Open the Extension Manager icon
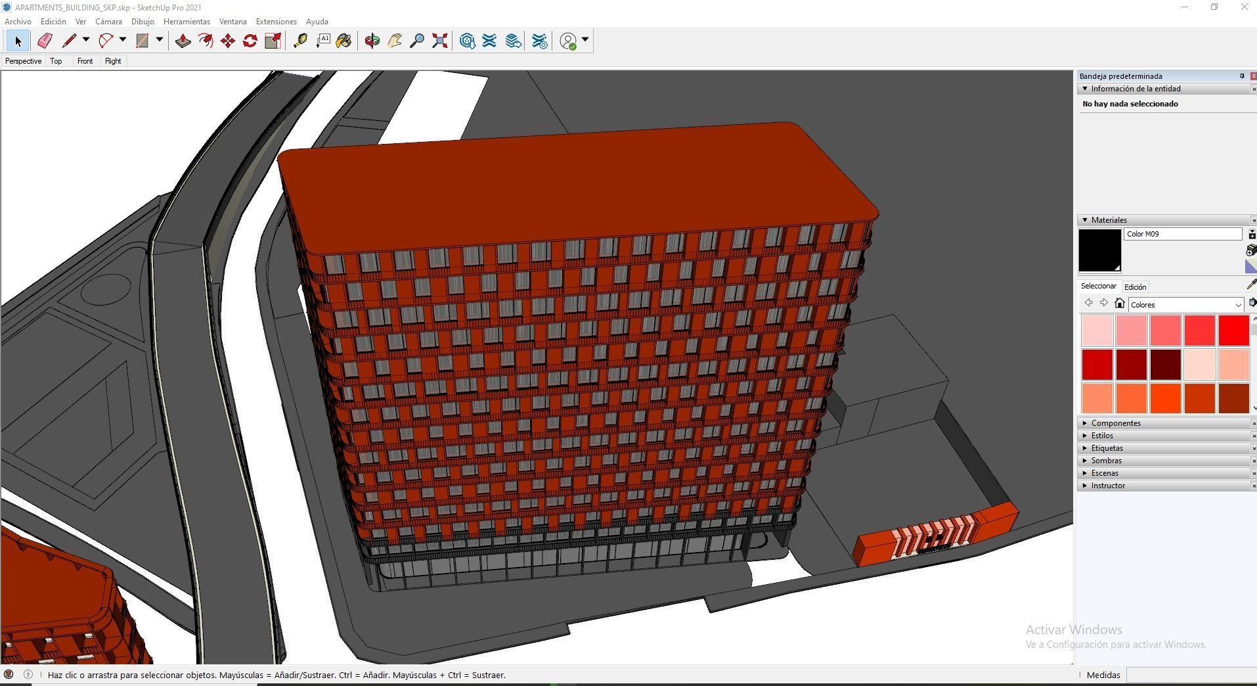 (539, 41)
